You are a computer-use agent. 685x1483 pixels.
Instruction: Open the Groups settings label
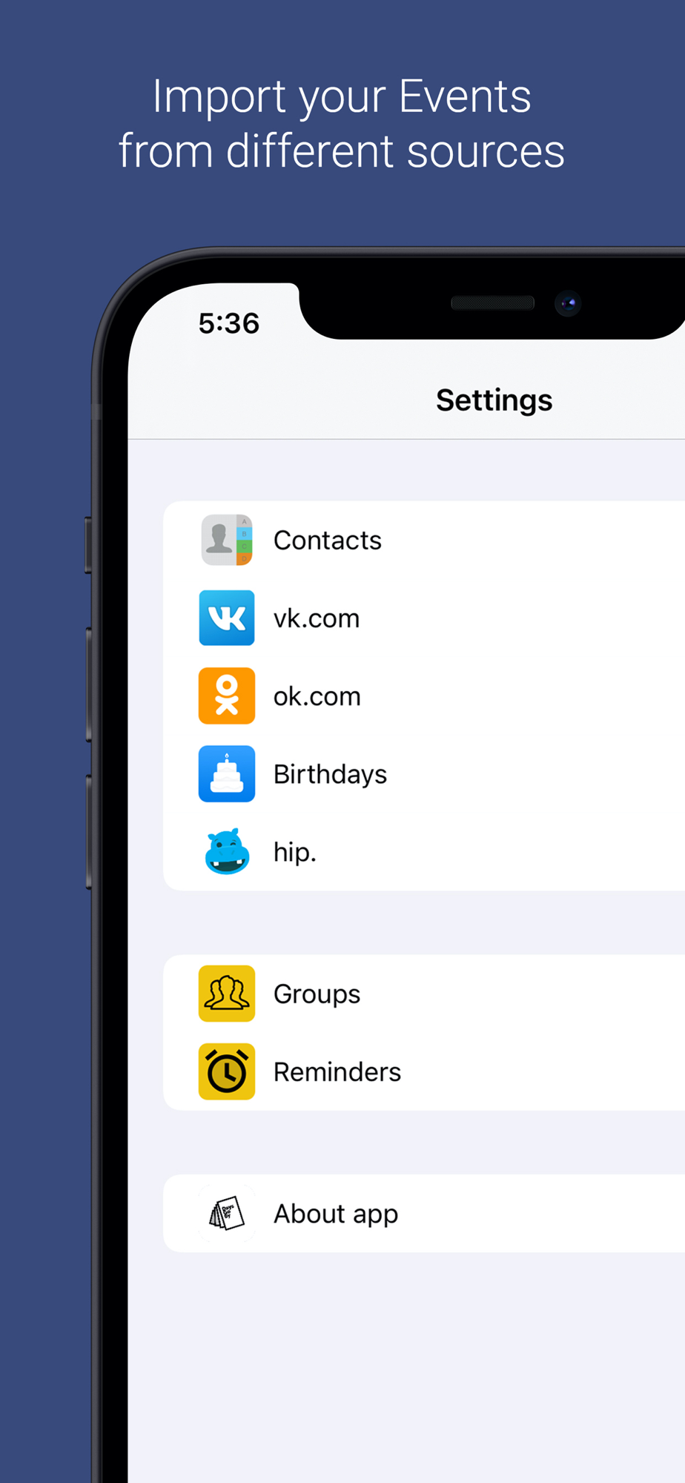(x=317, y=994)
